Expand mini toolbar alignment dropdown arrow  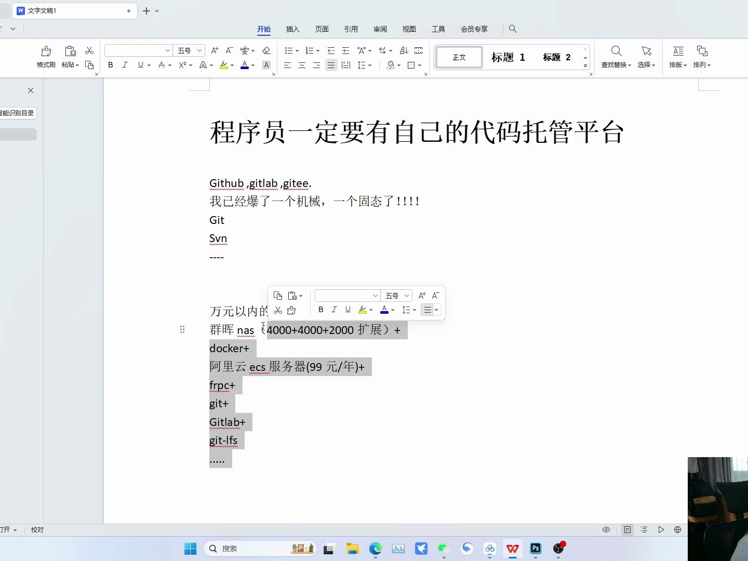point(436,310)
